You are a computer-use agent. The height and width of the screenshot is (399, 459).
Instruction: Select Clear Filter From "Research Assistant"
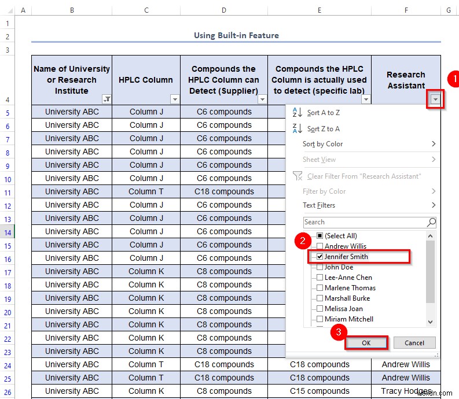[x=364, y=176]
